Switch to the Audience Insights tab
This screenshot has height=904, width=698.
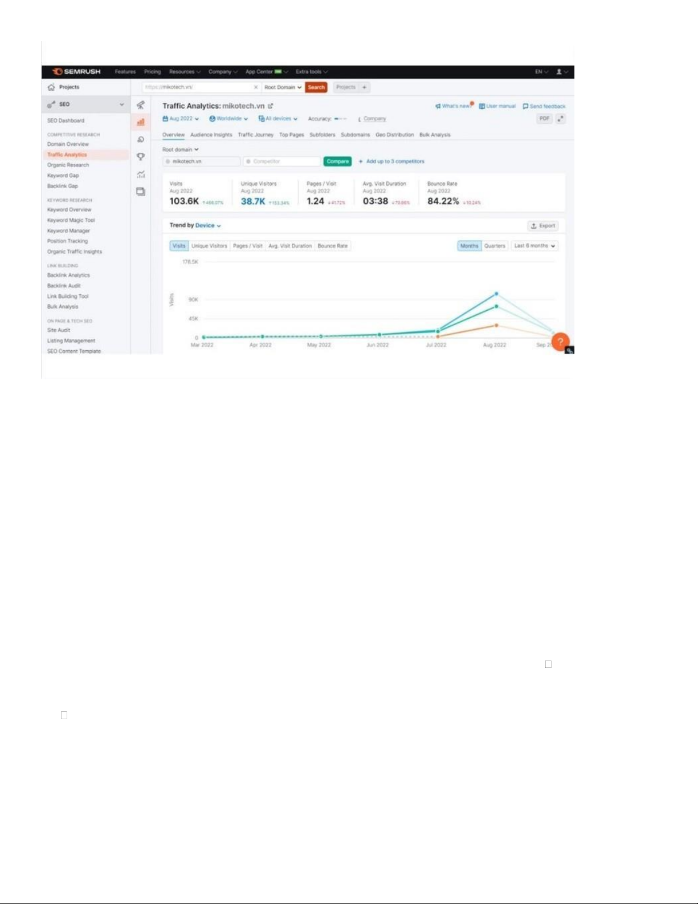coord(211,135)
